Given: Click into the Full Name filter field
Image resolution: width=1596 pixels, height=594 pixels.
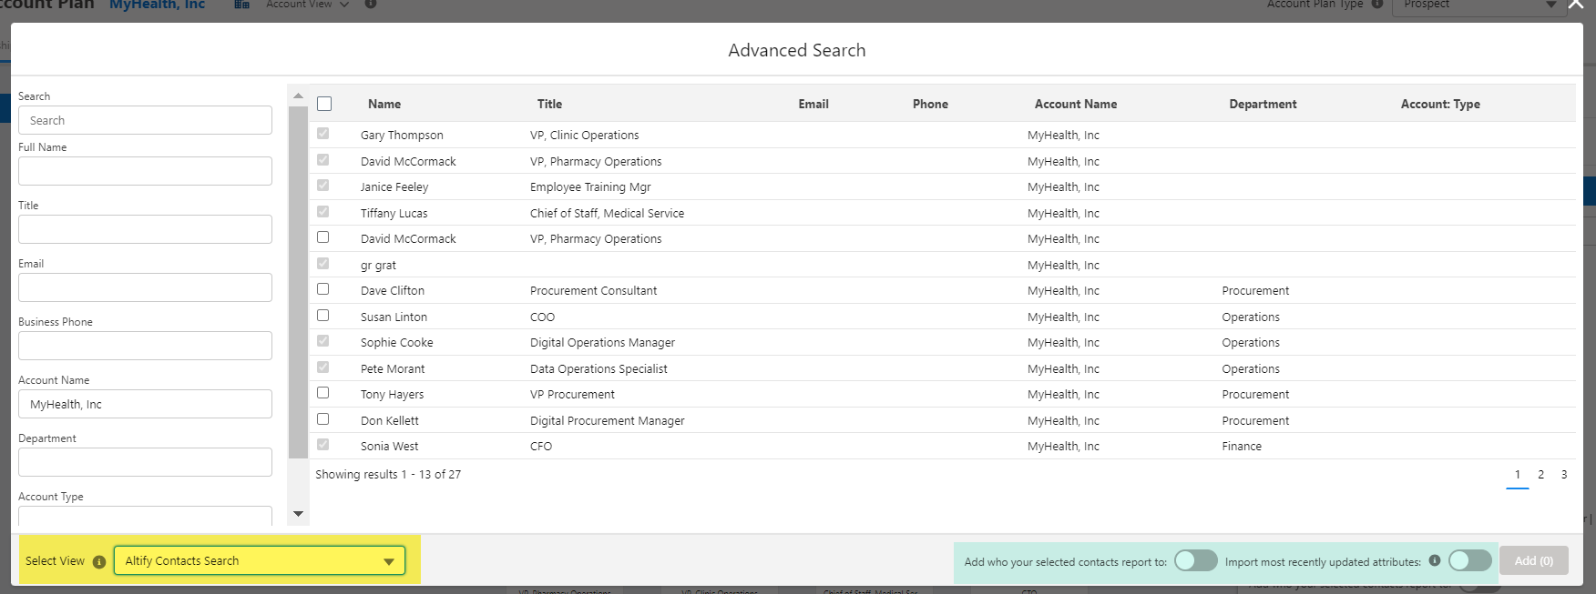Looking at the screenshot, I should (145, 171).
